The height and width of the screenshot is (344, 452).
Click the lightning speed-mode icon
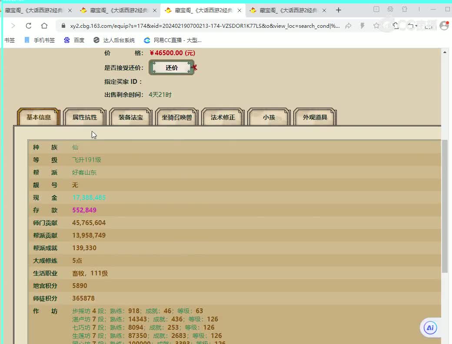[x=362, y=26]
